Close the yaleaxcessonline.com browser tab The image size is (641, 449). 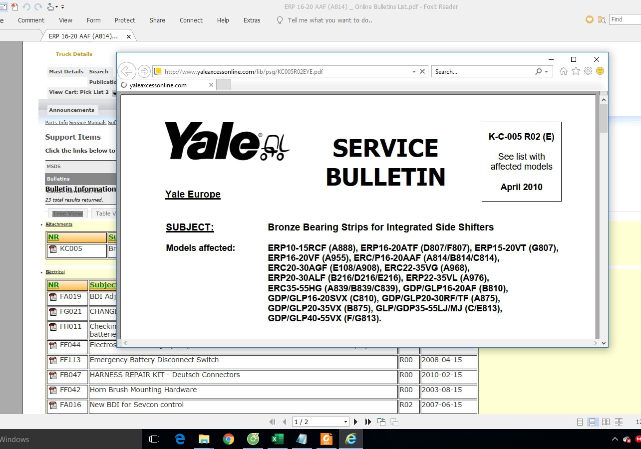(211, 85)
